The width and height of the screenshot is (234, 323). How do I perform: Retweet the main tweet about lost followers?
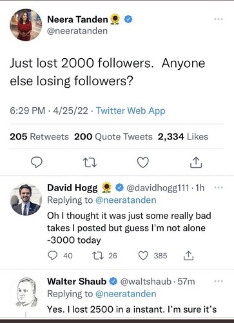[90, 163]
